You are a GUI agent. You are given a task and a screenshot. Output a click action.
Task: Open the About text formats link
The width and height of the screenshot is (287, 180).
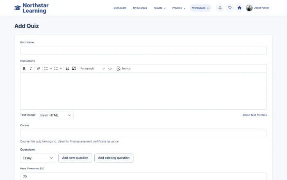click(x=255, y=115)
